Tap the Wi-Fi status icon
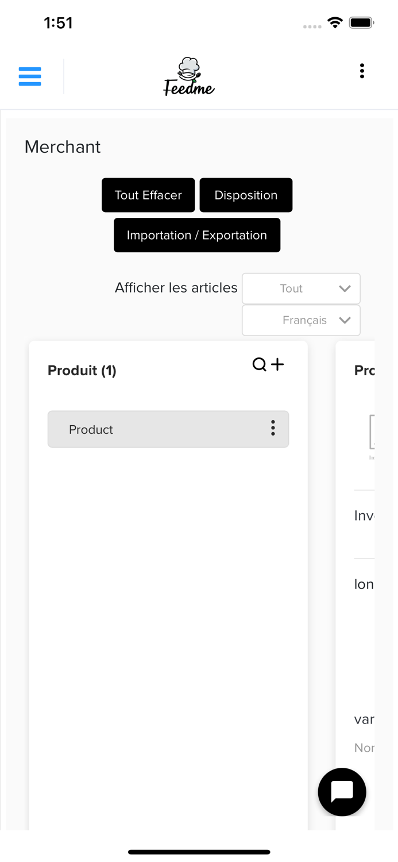398x862 pixels. pyautogui.click(x=335, y=23)
